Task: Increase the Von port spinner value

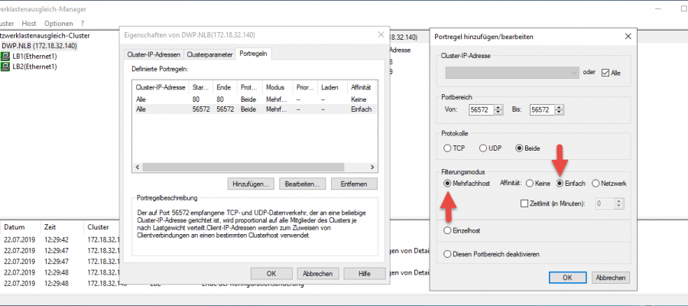Action: [496, 107]
